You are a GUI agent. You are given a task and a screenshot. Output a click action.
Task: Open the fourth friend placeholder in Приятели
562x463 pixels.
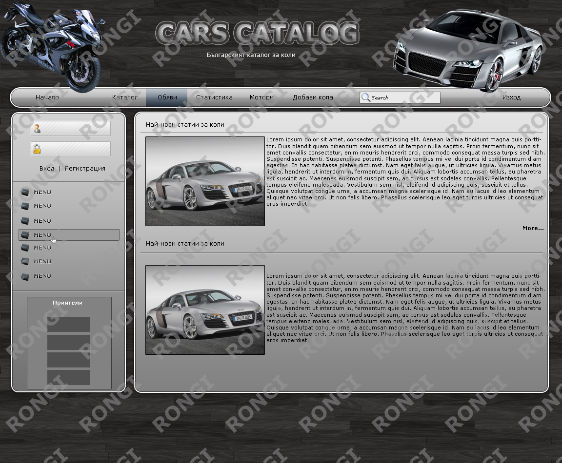tap(69, 377)
